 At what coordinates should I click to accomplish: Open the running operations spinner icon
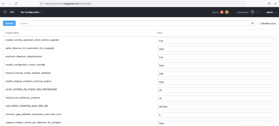point(252,12)
